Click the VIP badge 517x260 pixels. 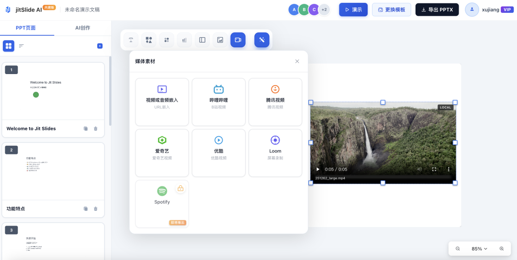[507, 10]
